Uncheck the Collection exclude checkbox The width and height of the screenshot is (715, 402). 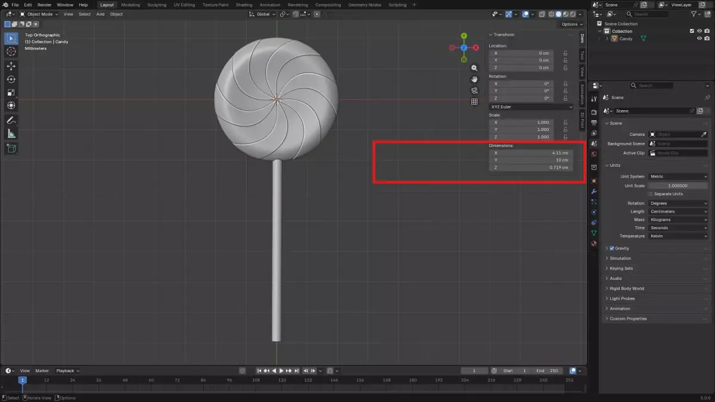[692, 31]
